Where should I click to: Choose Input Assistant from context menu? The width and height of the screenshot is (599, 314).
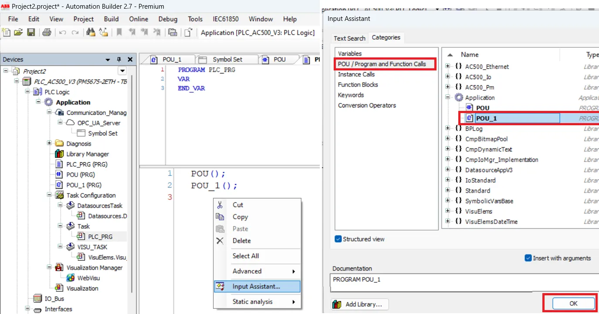[x=256, y=286]
